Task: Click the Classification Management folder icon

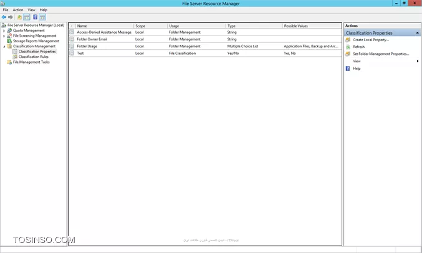Action: [9, 46]
